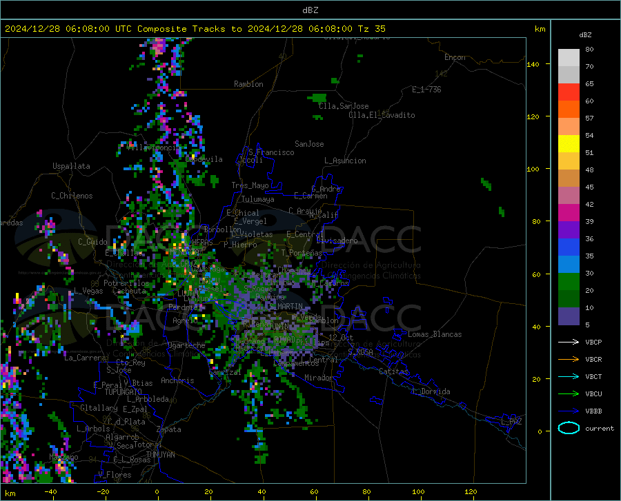Select the bright yellow 51-54 dBZ band
621x501 pixels.
coord(569,144)
